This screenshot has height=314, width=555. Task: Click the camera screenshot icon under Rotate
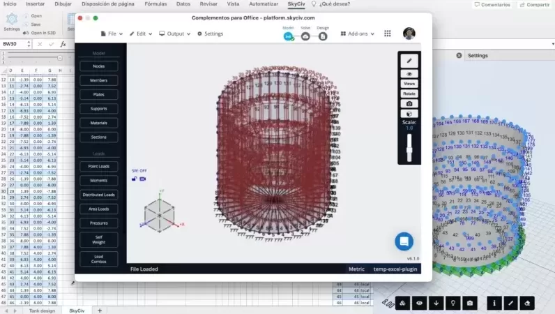[x=409, y=104]
